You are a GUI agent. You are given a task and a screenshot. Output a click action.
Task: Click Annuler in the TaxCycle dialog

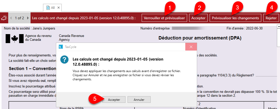(139, 100)
